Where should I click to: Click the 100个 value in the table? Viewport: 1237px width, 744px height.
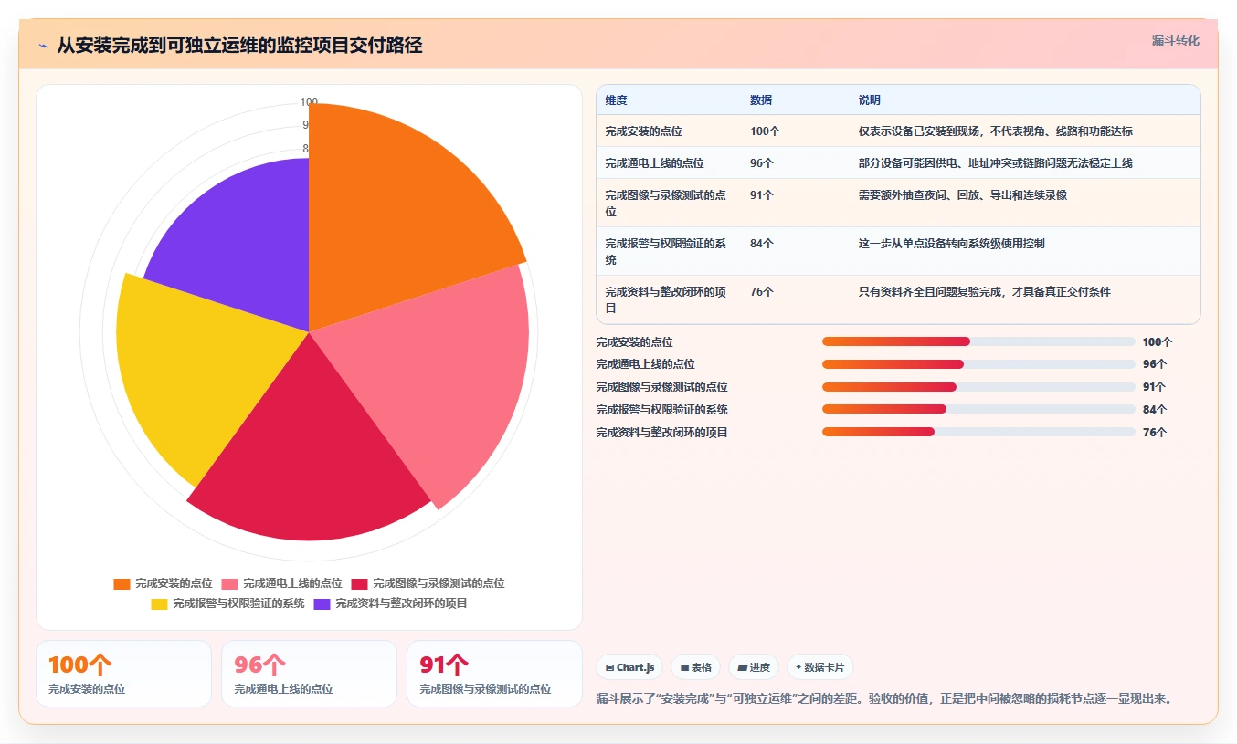[766, 131]
